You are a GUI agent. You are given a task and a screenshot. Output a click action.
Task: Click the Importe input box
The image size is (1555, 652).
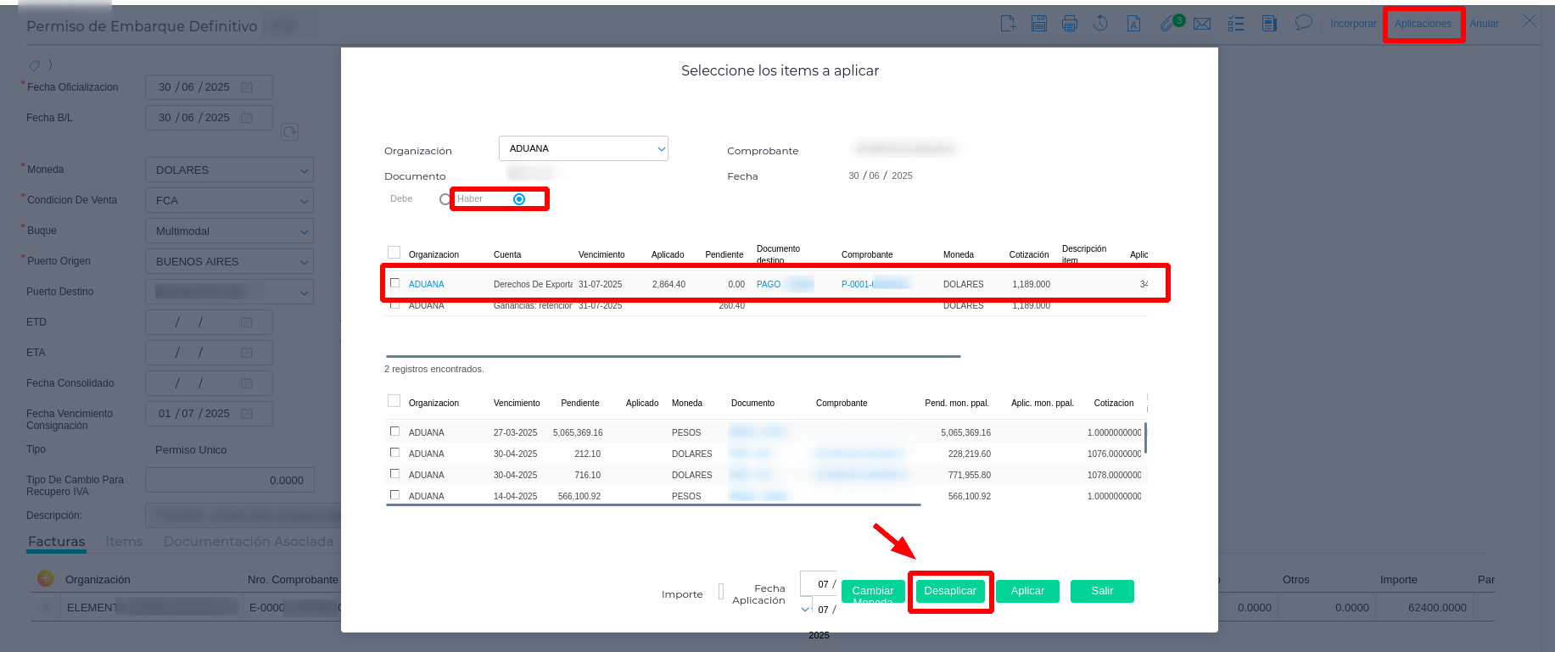(721, 591)
